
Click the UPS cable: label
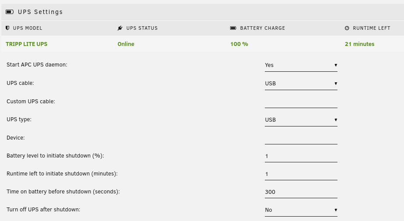tap(21, 83)
